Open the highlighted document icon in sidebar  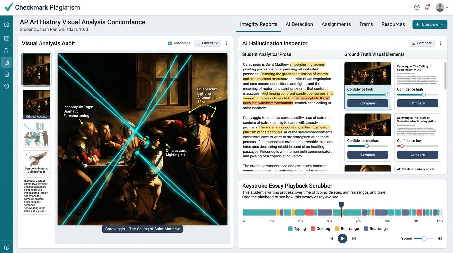coord(7,62)
